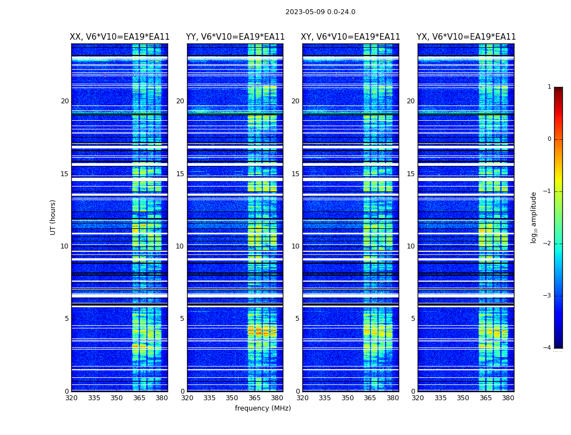Click the top red end of colorbar
The image size is (571, 435).
click(558, 90)
